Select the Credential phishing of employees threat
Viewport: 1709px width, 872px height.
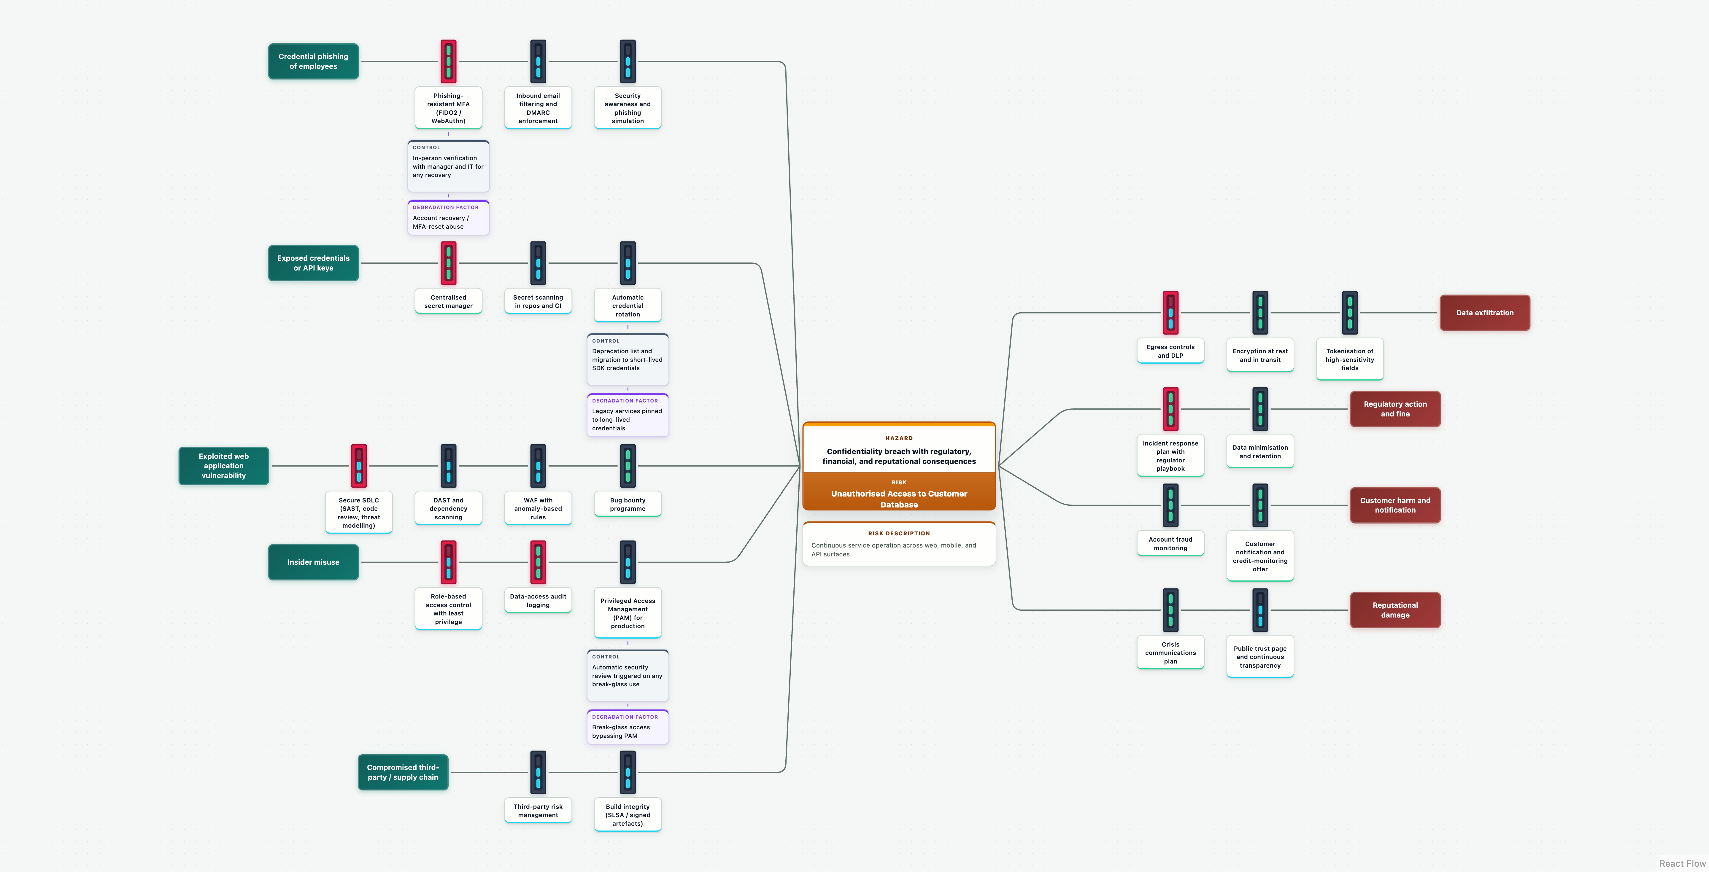tap(313, 62)
